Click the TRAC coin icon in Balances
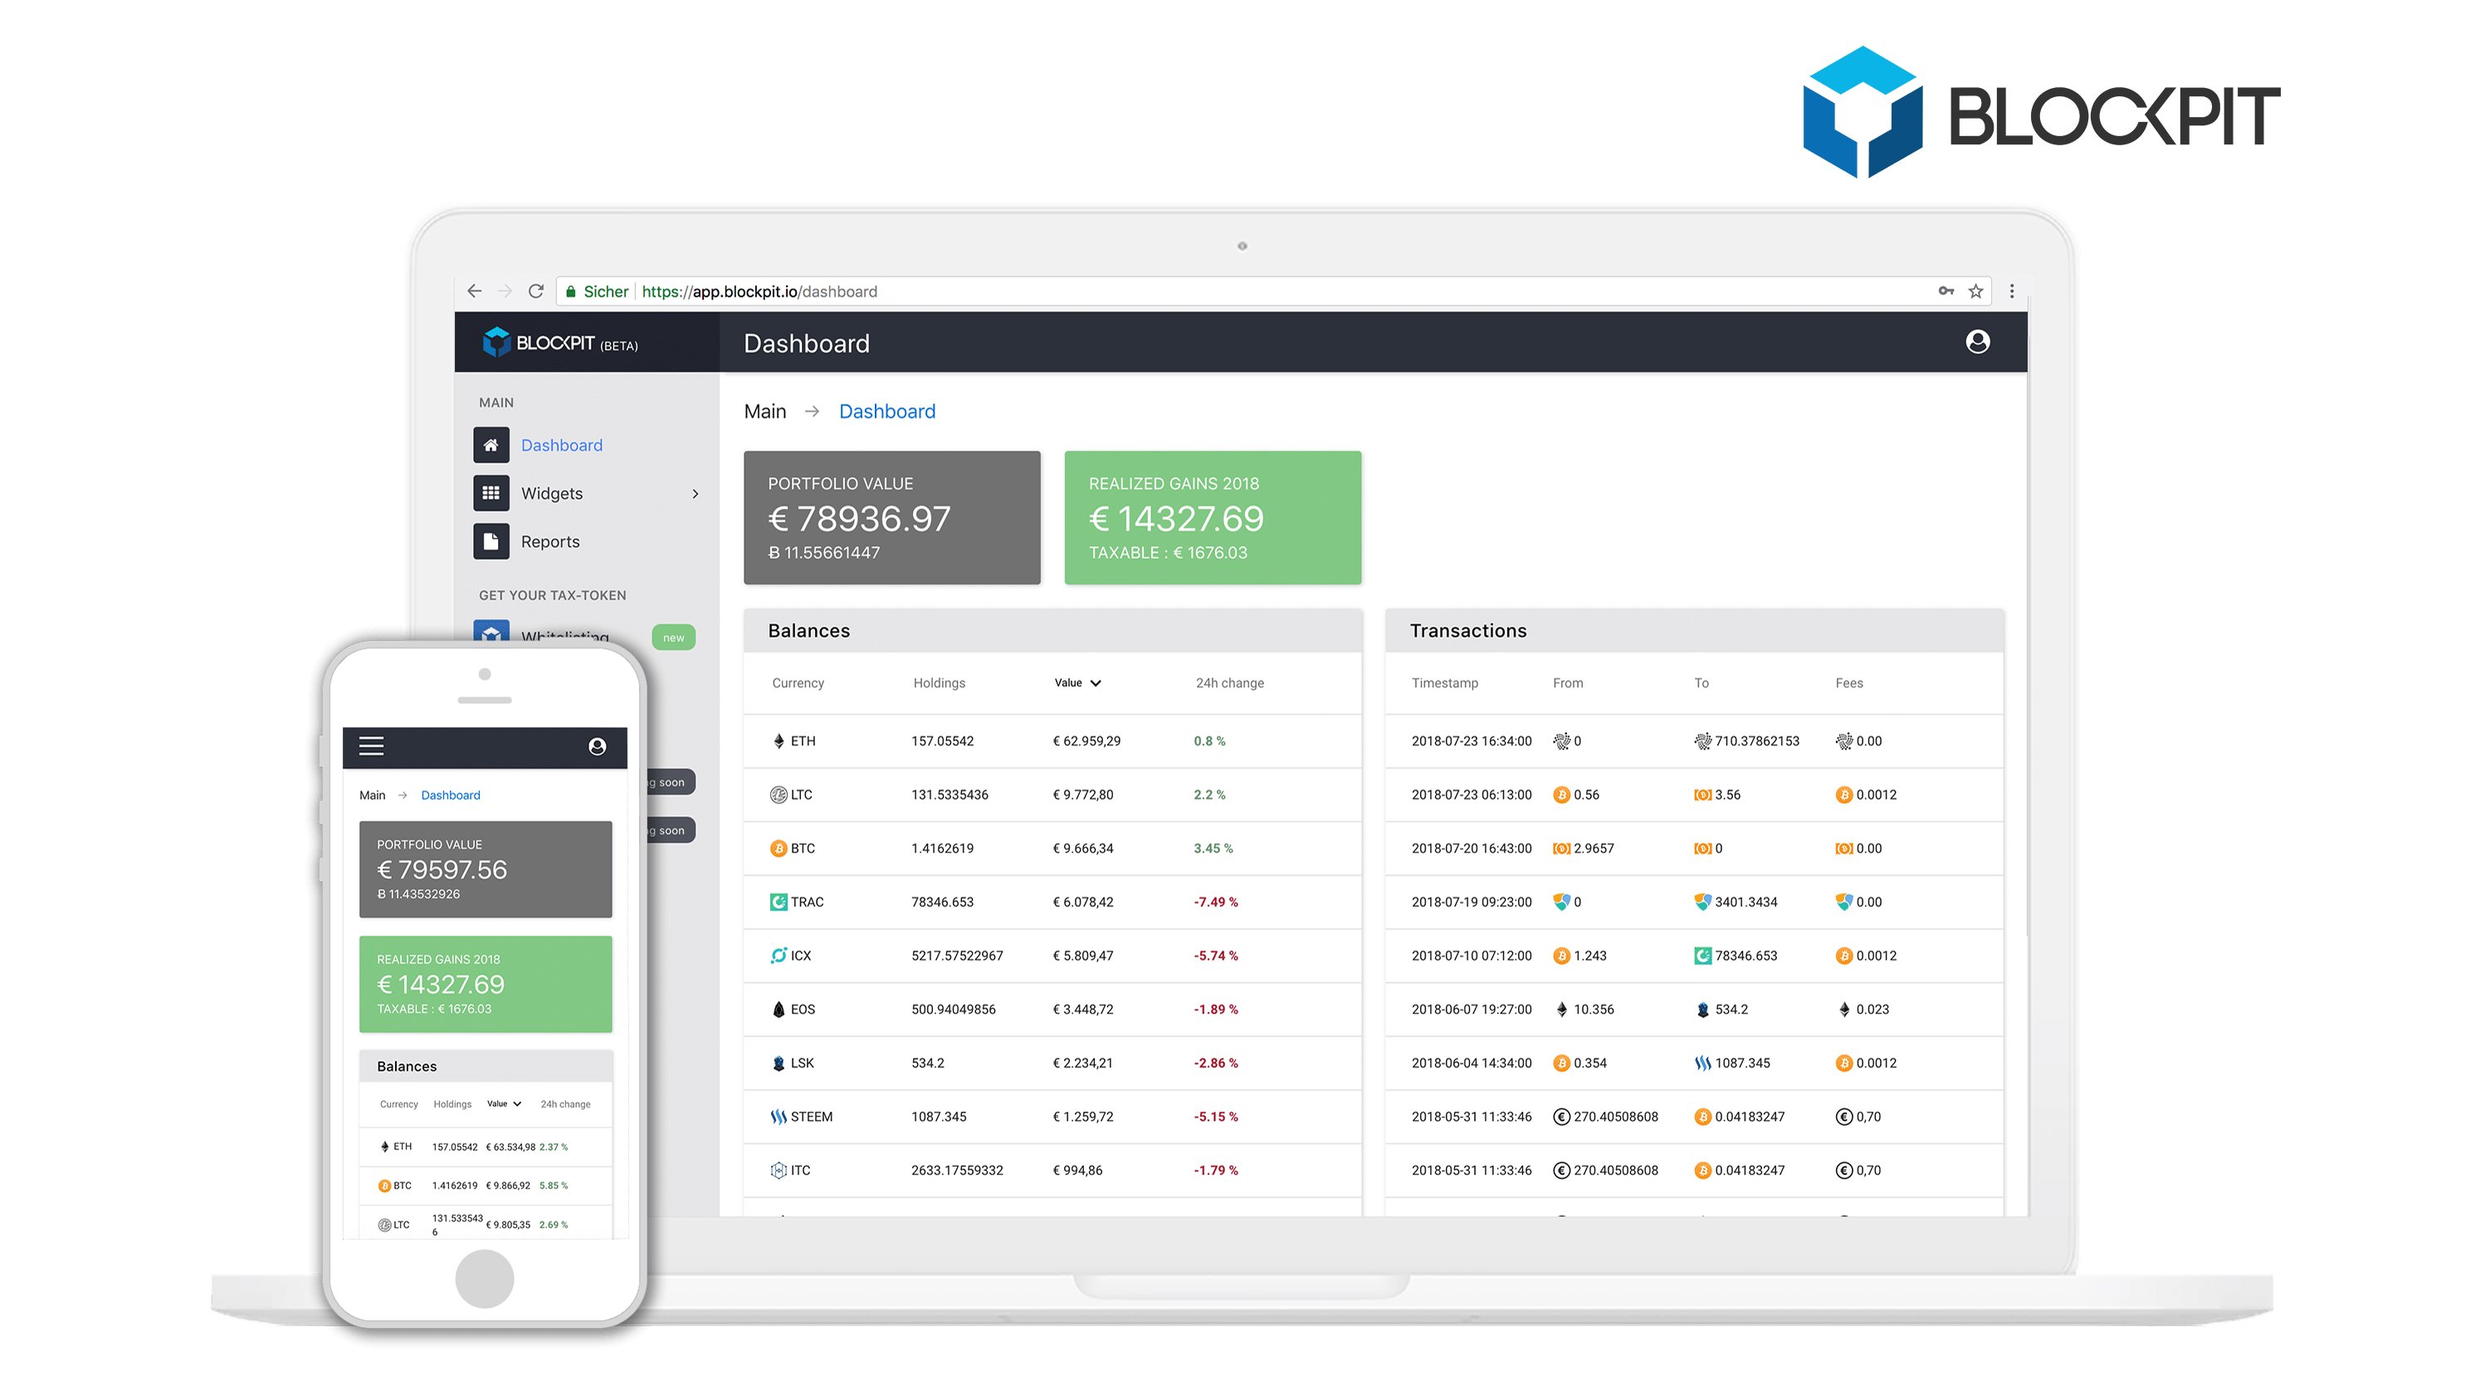 [779, 902]
